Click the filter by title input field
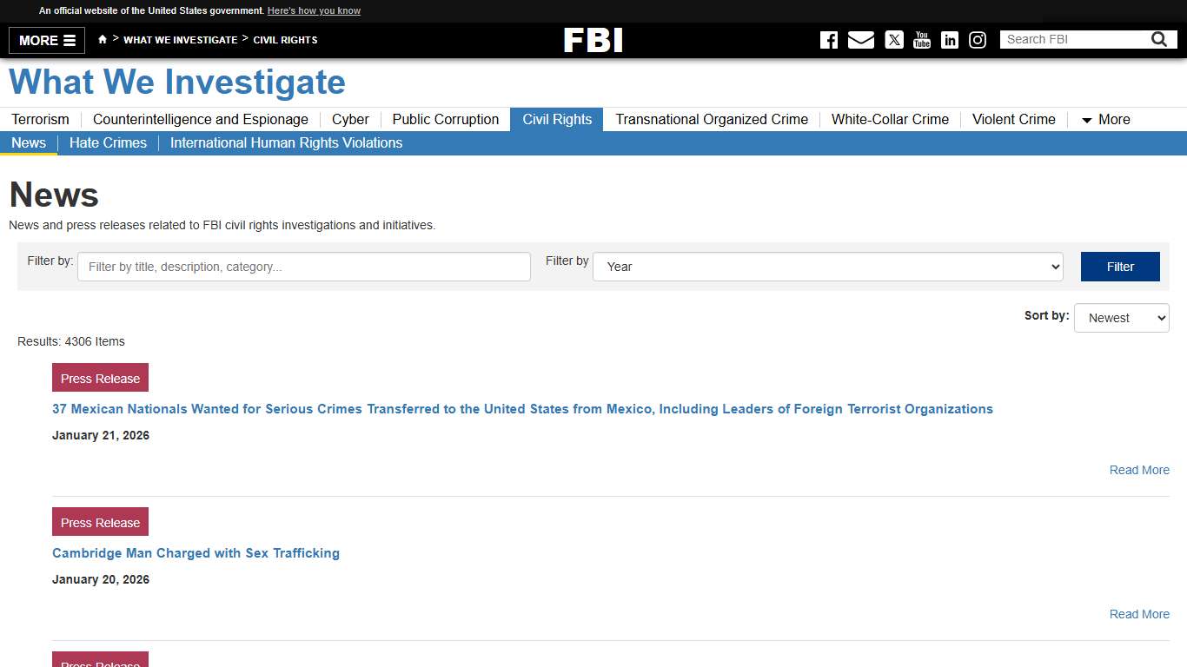1187x667 pixels. pyautogui.click(x=303, y=267)
